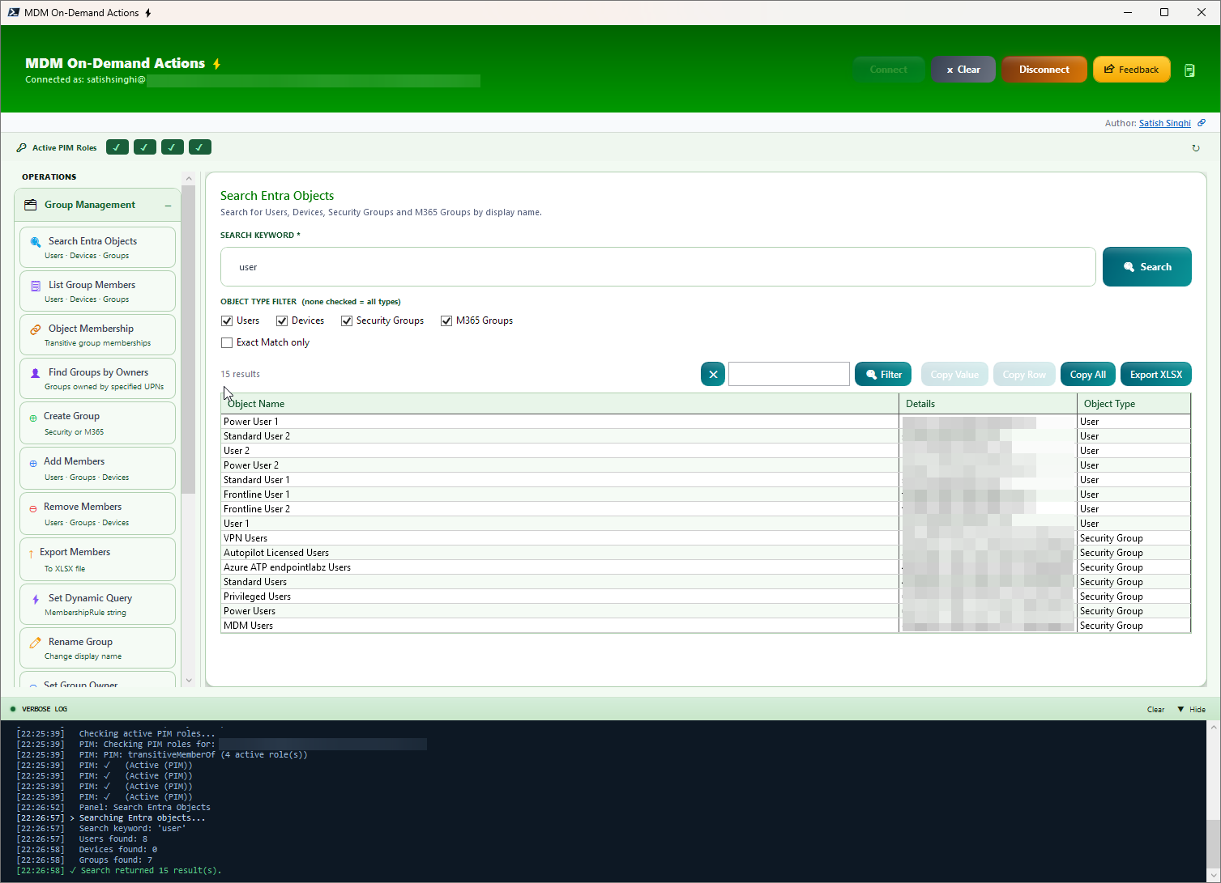
Task: Collapse the Group Management section
Action: pos(167,204)
